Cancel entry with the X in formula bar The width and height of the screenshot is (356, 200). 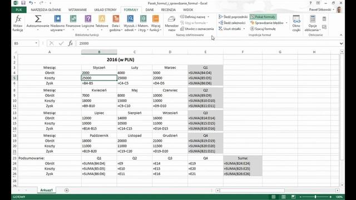(x=52, y=43)
